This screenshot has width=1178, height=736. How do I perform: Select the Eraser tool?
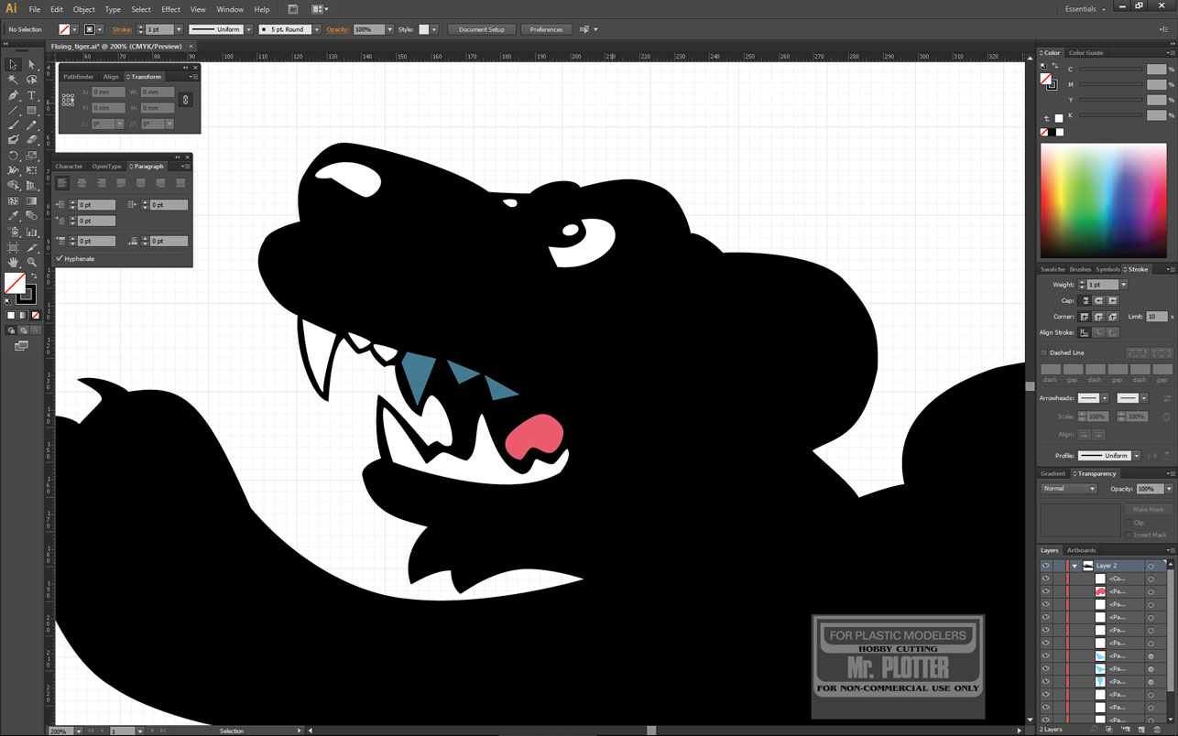(x=31, y=140)
